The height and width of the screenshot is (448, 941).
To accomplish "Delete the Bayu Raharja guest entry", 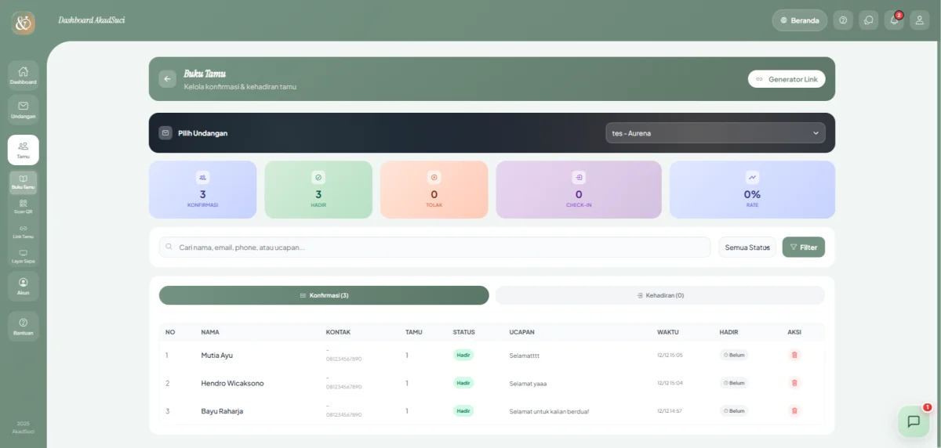I will [794, 410].
